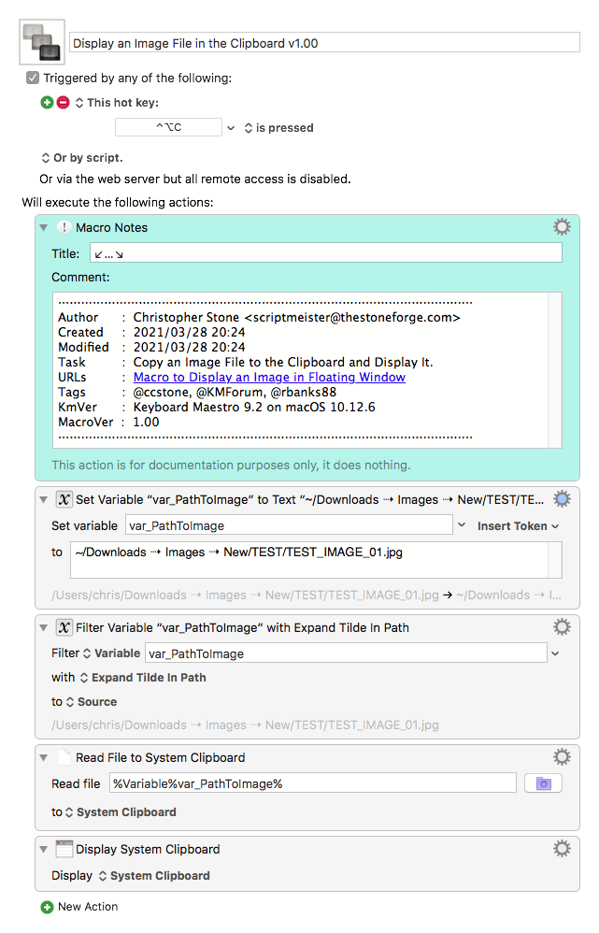Open Display System Clipboard gear menu

(x=562, y=849)
